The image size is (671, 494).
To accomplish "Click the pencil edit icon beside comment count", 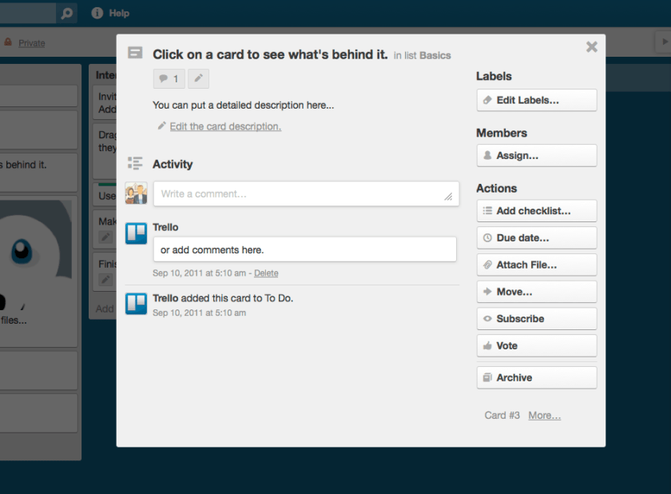I will click(198, 78).
